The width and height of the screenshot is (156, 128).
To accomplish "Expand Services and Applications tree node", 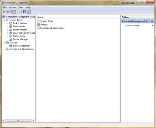I will (4, 49).
